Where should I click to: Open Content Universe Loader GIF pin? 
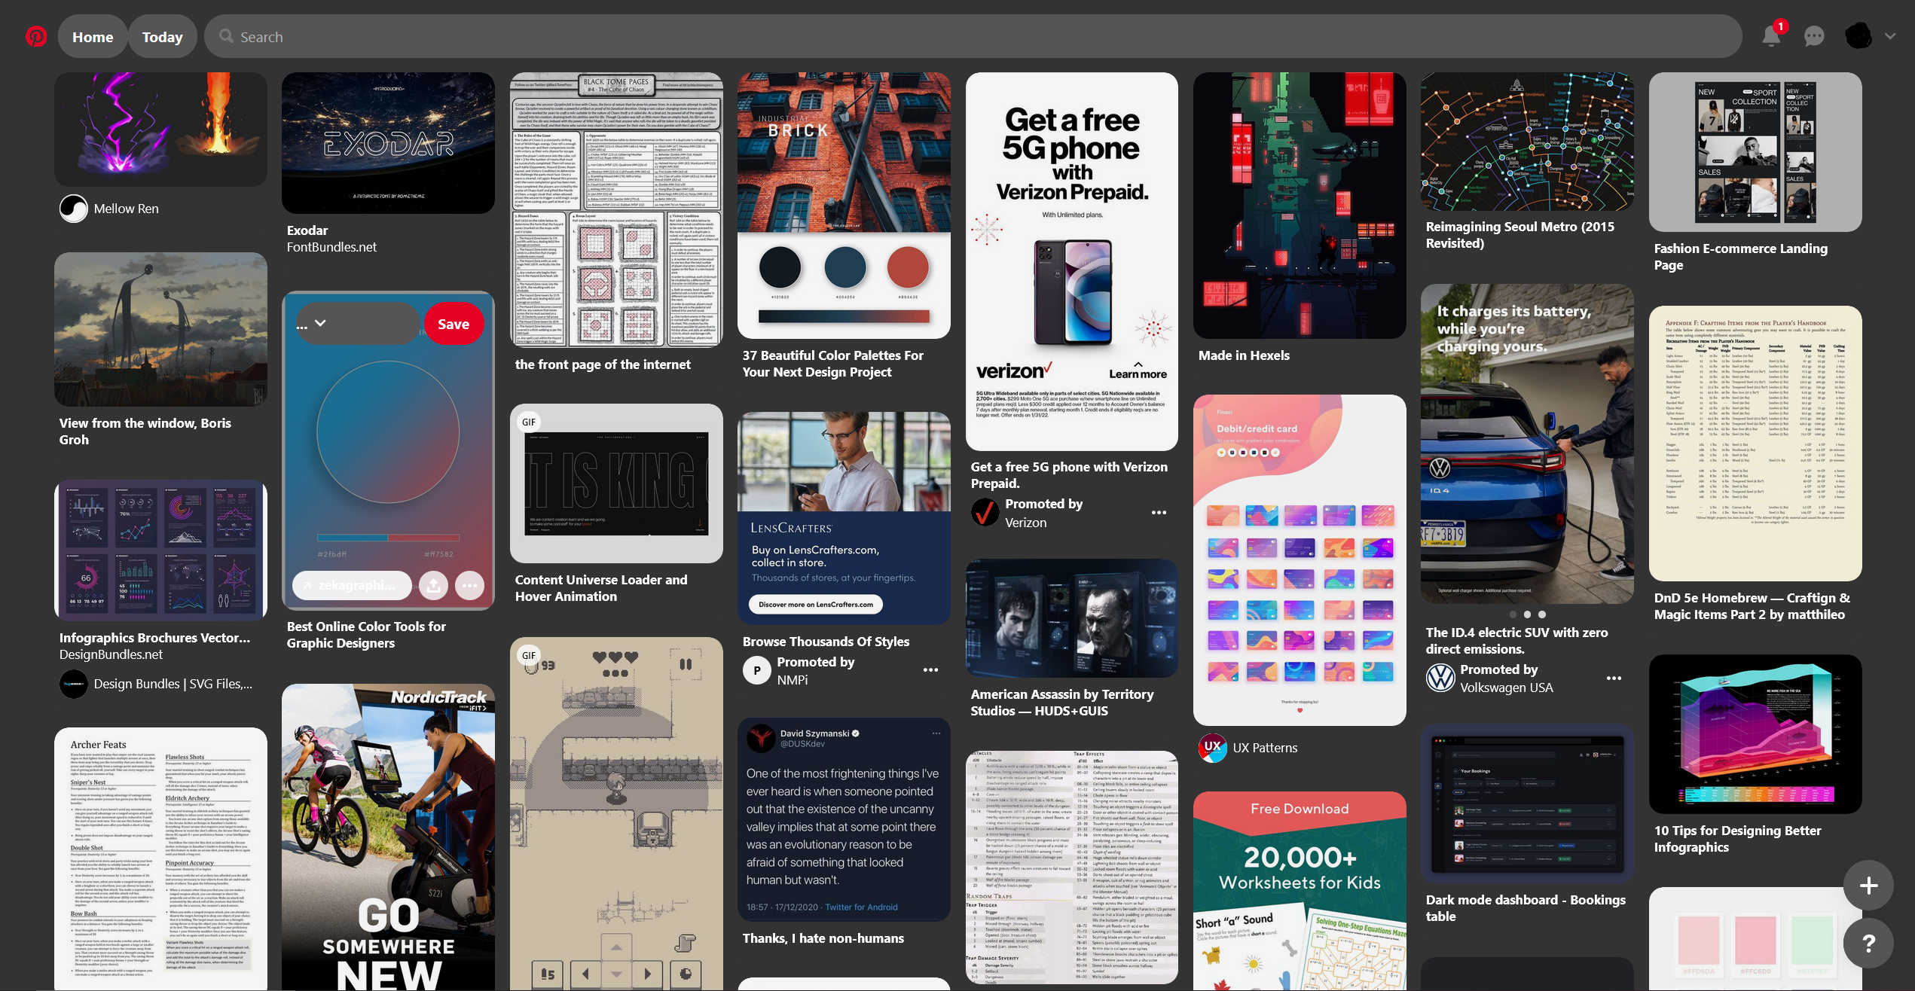pyautogui.click(x=616, y=483)
